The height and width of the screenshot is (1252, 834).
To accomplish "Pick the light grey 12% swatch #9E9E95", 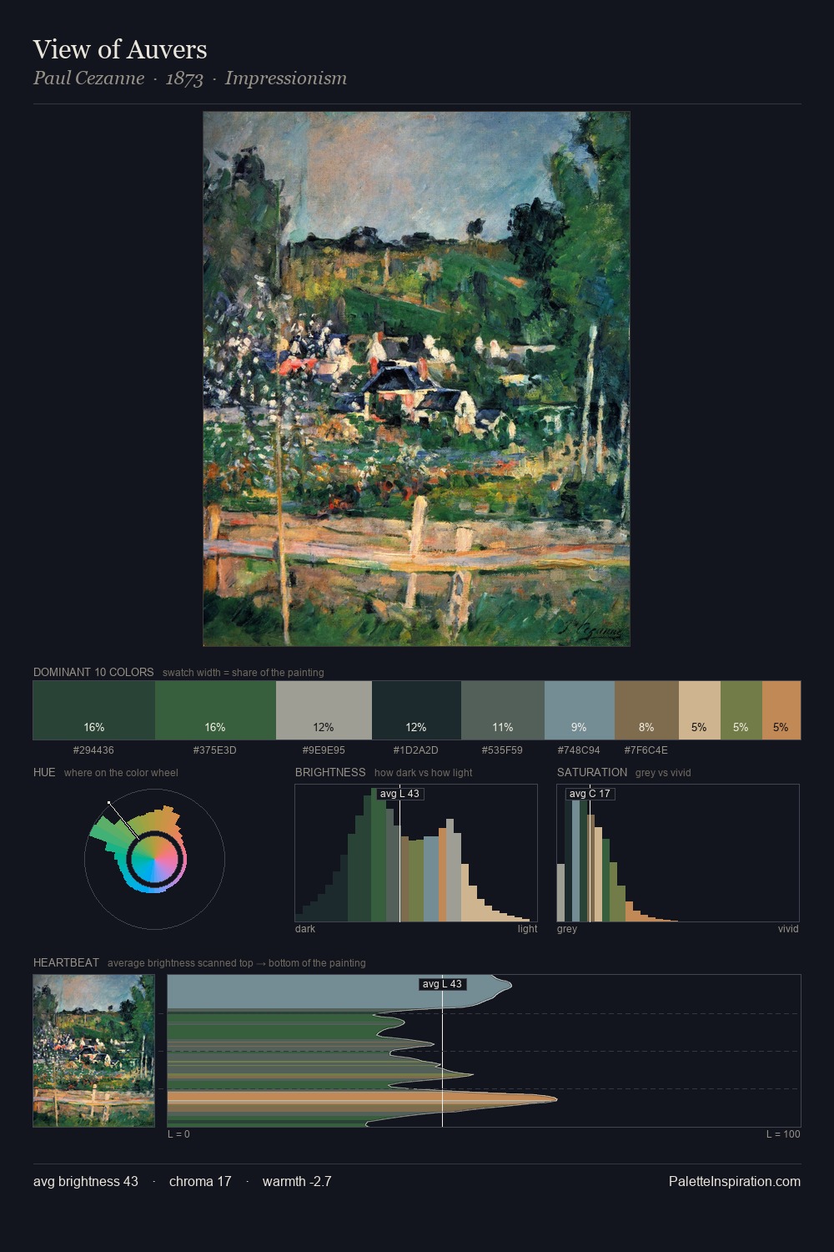I will tap(324, 710).
